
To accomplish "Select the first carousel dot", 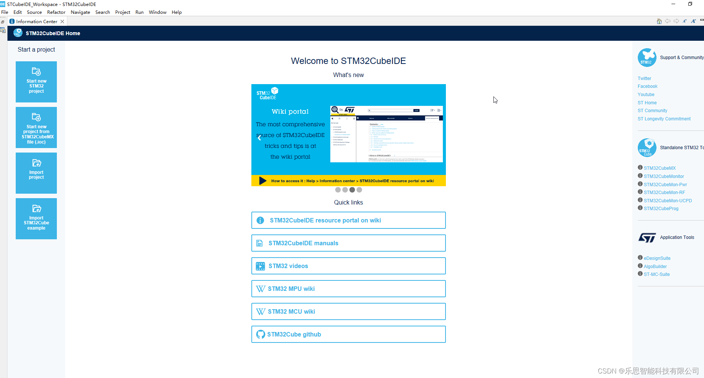I will point(338,190).
